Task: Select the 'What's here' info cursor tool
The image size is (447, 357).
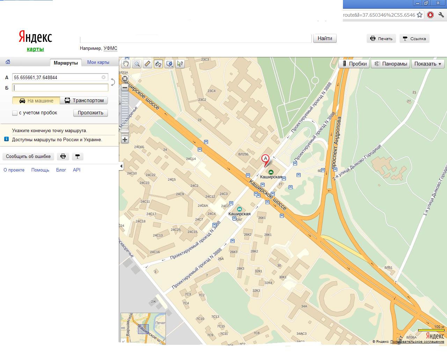Action: coord(180,64)
